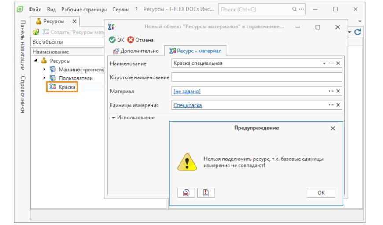Screen dimensions: 383x225
Task: Click the dialog title resource icon
Action: pyautogui.click(x=112, y=26)
